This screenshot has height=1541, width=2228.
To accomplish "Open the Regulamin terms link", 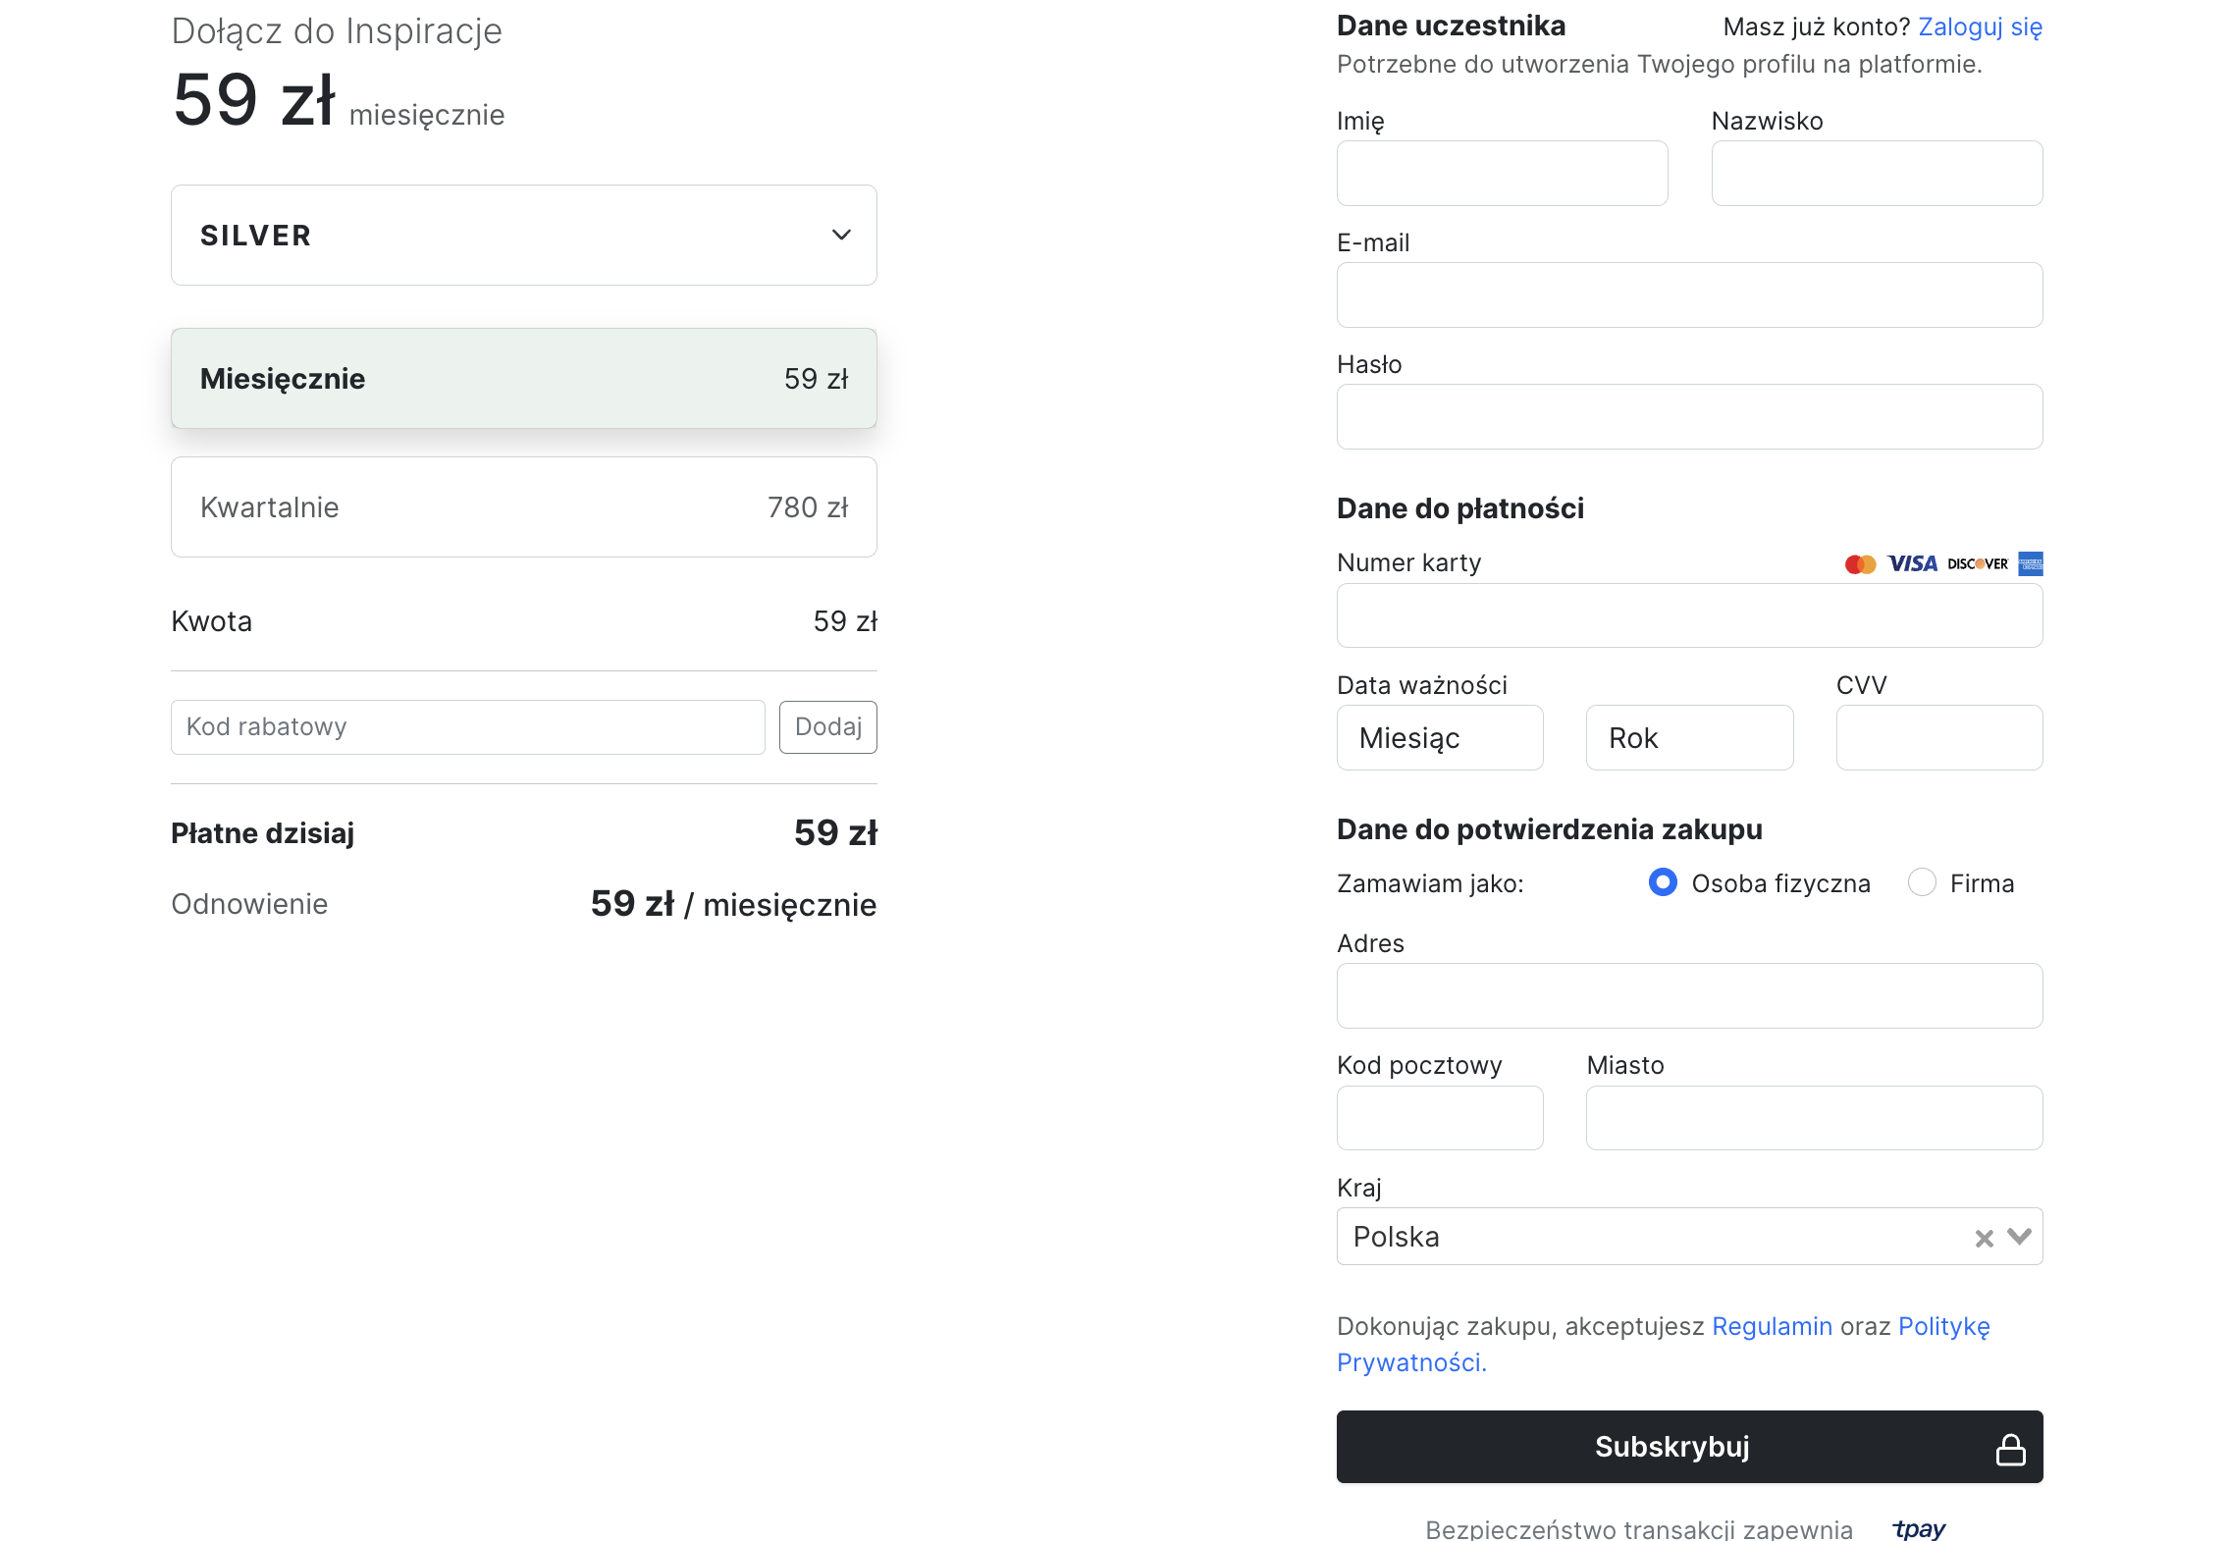I will (1772, 1326).
